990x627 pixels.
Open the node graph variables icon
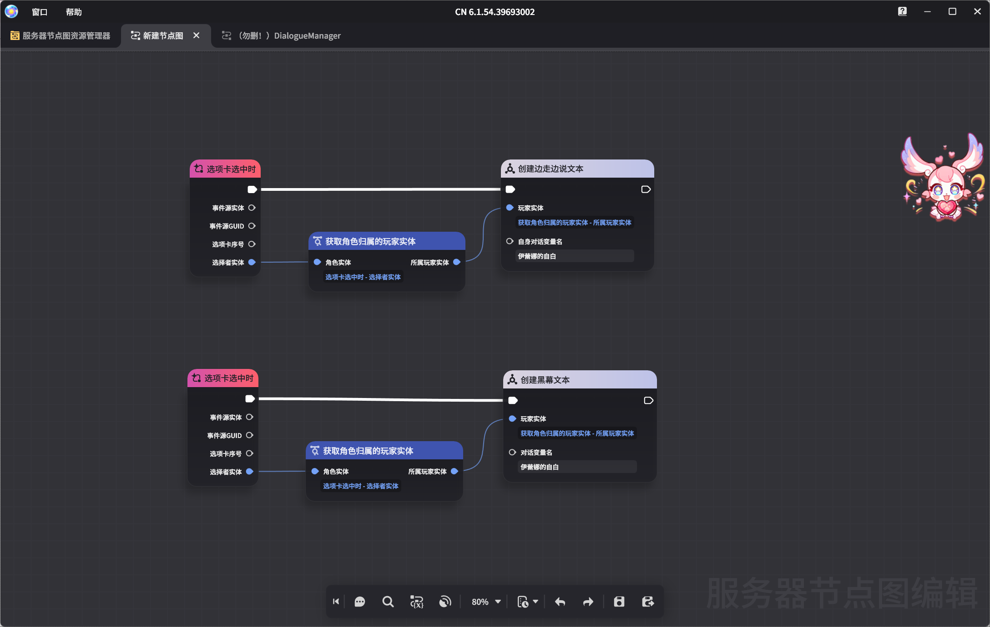click(416, 602)
